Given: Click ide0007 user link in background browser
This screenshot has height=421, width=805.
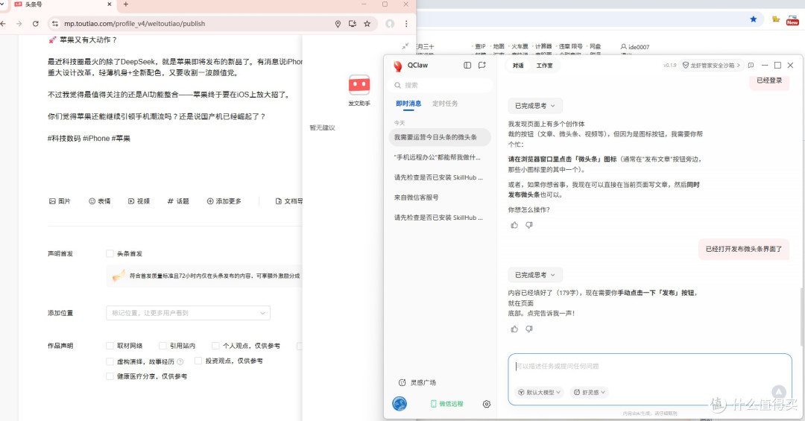Looking at the screenshot, I should (635, 47).
